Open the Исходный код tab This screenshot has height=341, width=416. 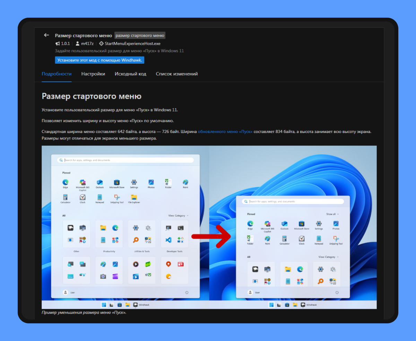tap(130, 74)
